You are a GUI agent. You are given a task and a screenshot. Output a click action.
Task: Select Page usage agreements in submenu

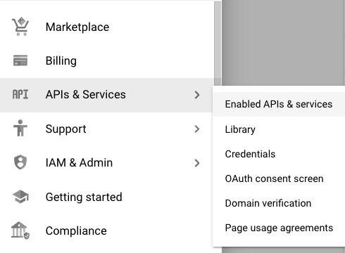[279, 228]
